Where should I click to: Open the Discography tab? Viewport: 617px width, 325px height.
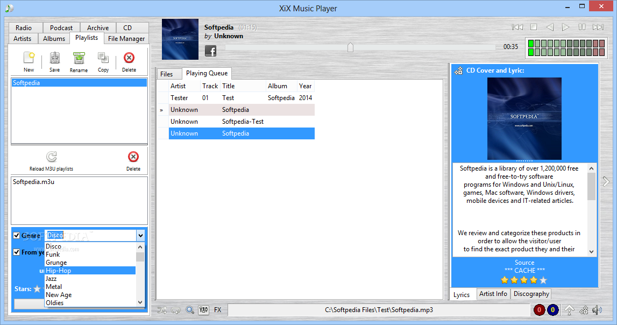click(531, 294)
